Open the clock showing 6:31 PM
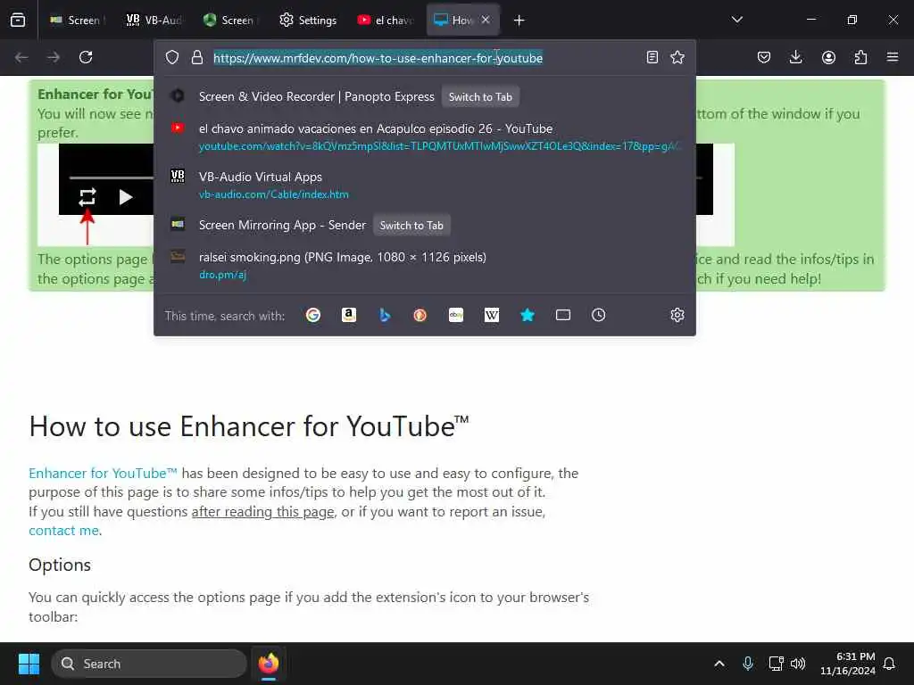This screenshot has height=685, width=914. [x=848, y=664]
